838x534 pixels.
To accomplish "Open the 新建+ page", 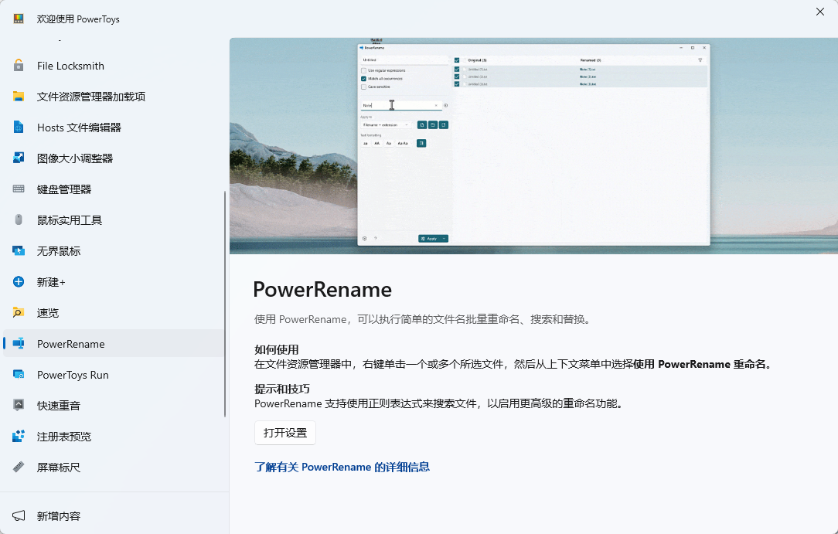I will [x=114, y=282].
